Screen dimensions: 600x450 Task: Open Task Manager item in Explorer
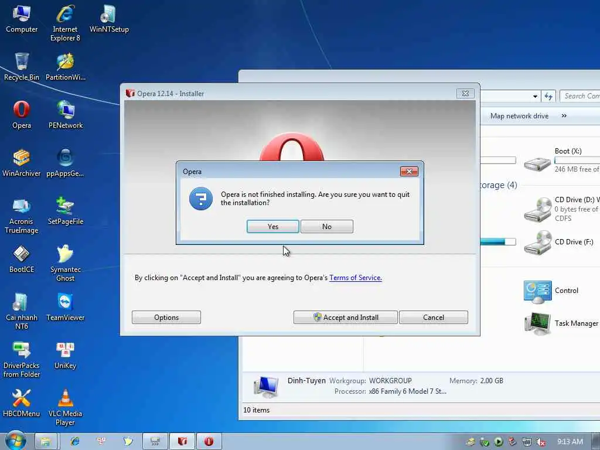(x=561, y=323)
